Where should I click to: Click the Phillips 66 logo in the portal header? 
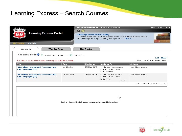point(19,33)
